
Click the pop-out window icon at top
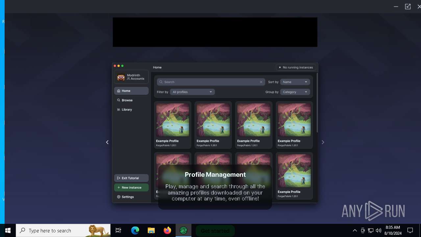click(408, 6)
